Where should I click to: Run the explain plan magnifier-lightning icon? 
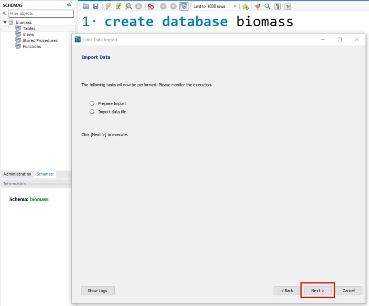point(128,6)
